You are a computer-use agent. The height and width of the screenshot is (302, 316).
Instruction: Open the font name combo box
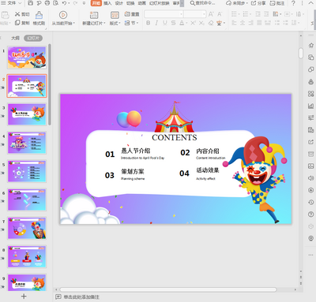point(164,14)
